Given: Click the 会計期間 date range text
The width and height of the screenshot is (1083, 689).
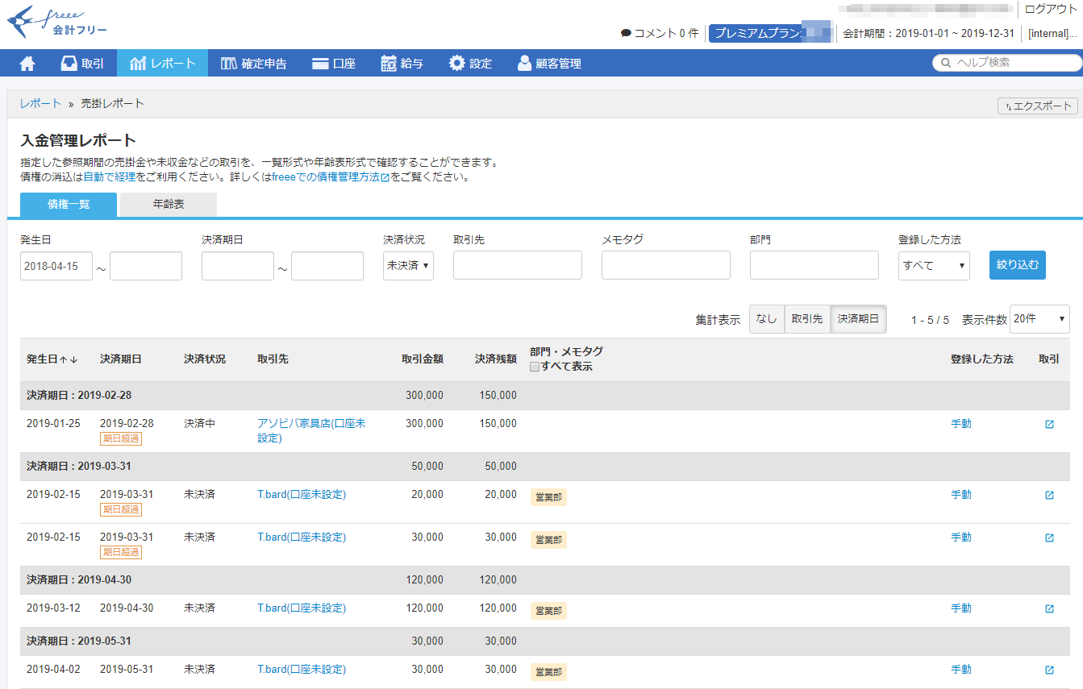Looking at the screenshot, I should (928, 34).
